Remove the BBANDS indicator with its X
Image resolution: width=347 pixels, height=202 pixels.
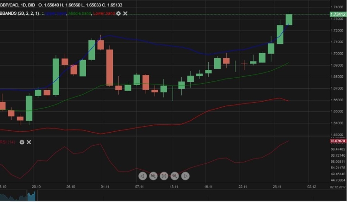point(125,14)
